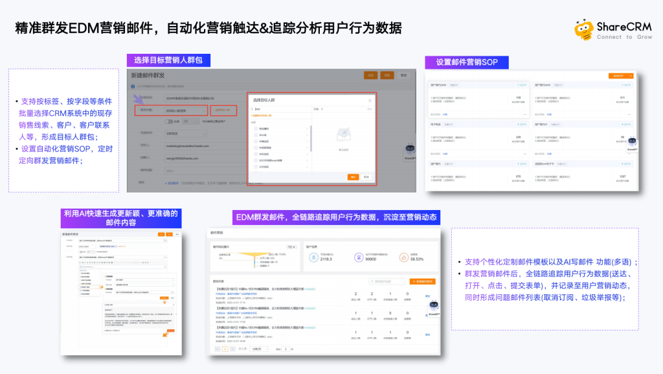Screen dimensions: 663x374
Task: Click the thumbs-up success rate icon
Action: pos(403,257)
